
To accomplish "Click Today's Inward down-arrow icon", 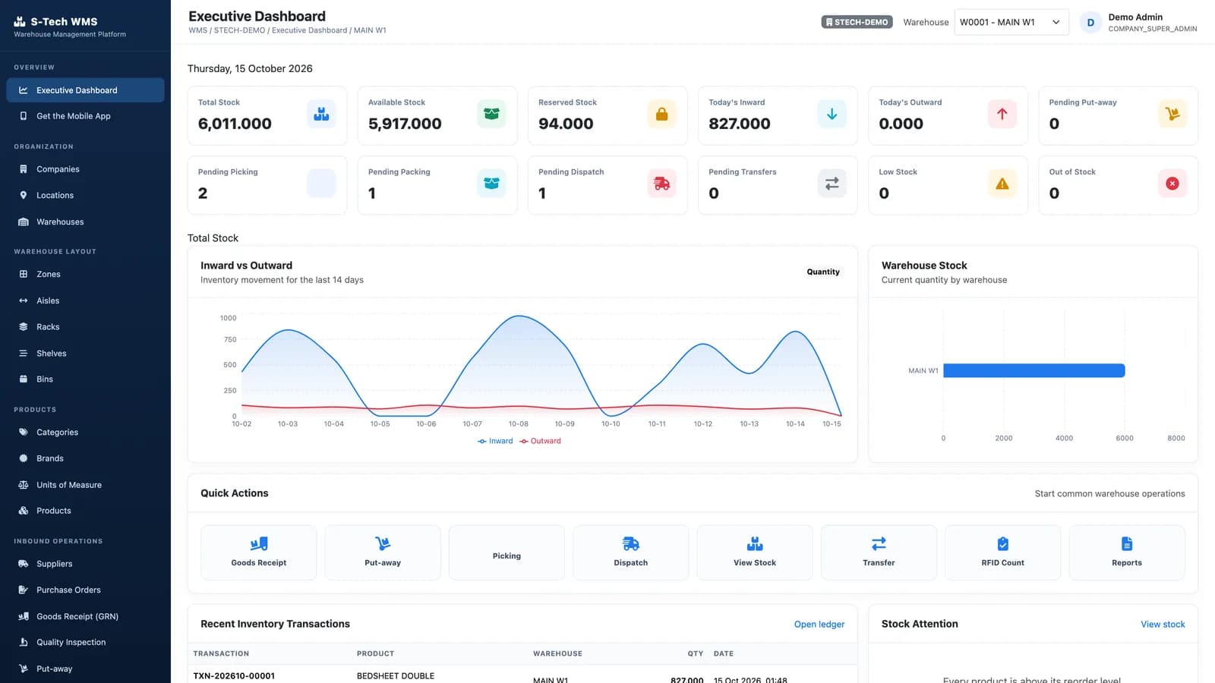I will [832, 114].
